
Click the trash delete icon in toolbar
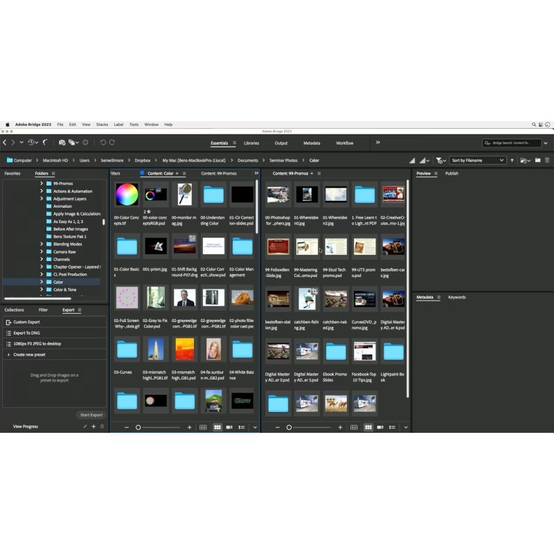tap(547, 160)
